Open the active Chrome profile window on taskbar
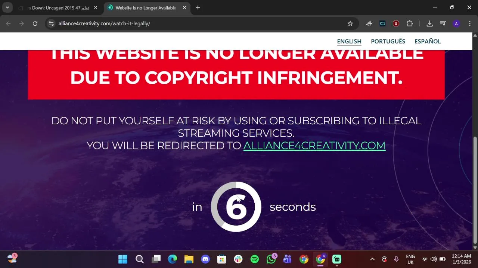The height and width of the screenshot is (268, 478). (x=320, y=259)
